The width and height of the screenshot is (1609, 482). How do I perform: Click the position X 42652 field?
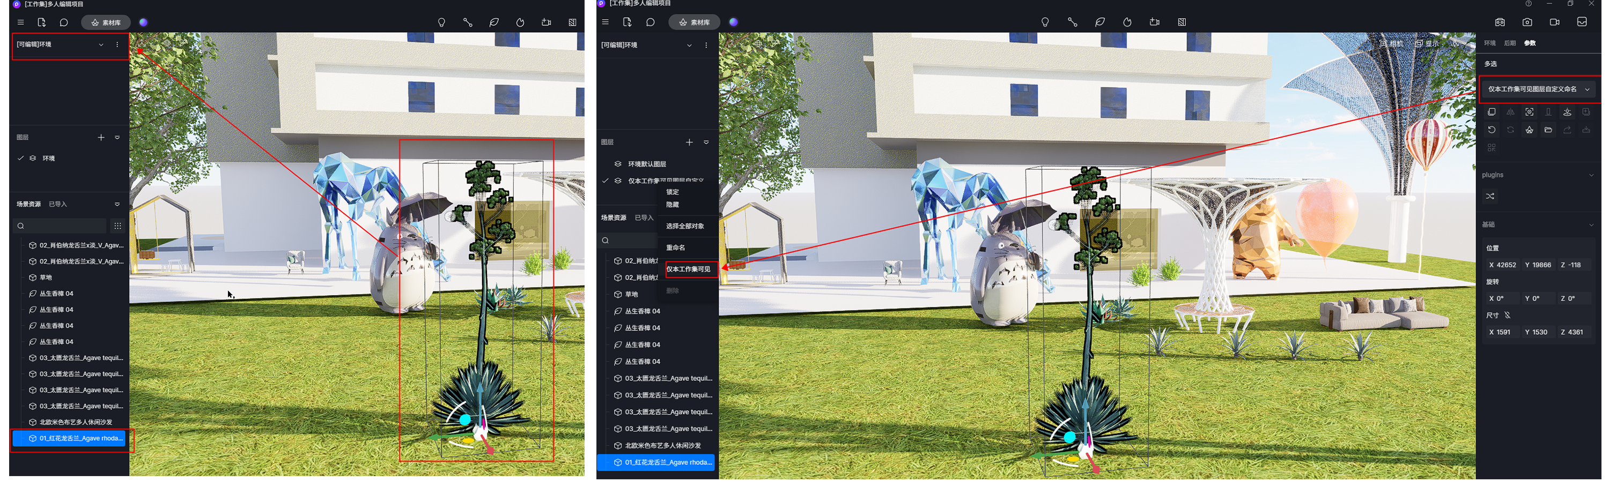tap(1502, 265)
